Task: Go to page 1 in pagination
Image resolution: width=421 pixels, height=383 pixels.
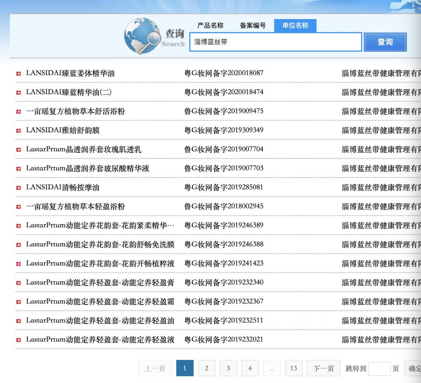Action: 185,368
